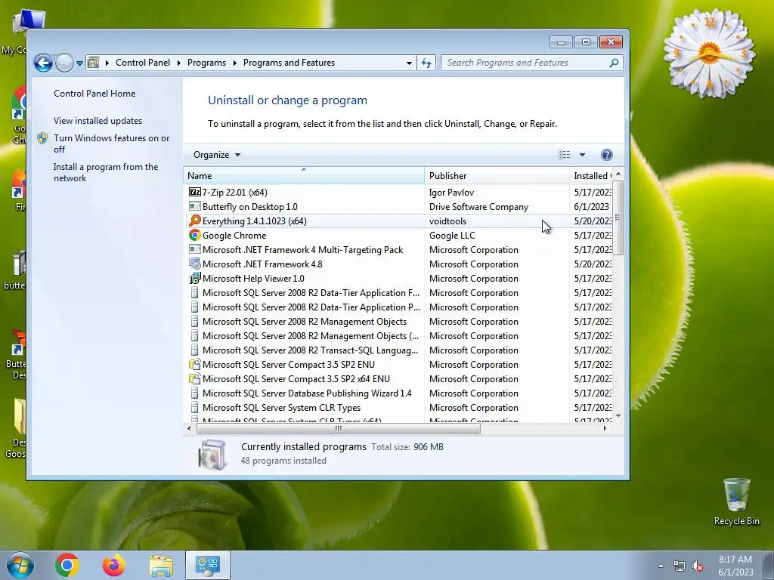Screen dimensions: 774x580
Task: Click the vertical scrollbar thumb
Action: (x=618, y=217)
